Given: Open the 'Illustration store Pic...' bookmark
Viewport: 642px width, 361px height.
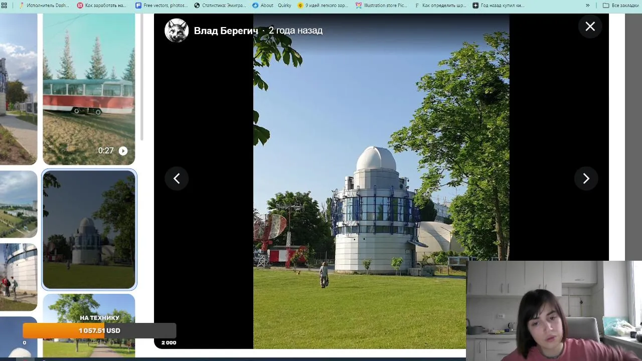Looking at the screenshot, I should coord(382,6).
